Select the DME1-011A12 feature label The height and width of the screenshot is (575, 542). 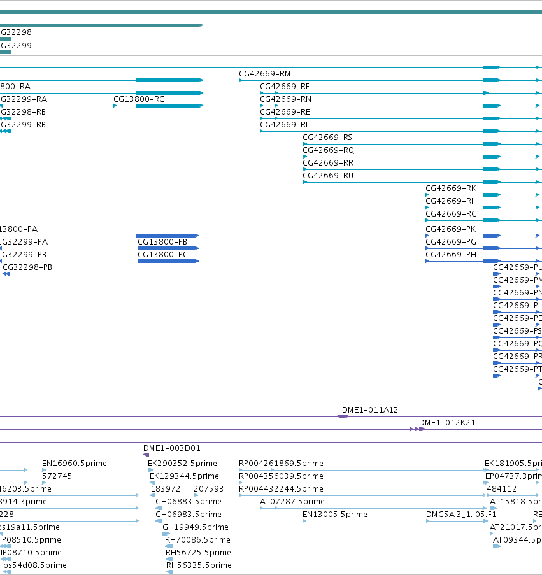[369, 410]
